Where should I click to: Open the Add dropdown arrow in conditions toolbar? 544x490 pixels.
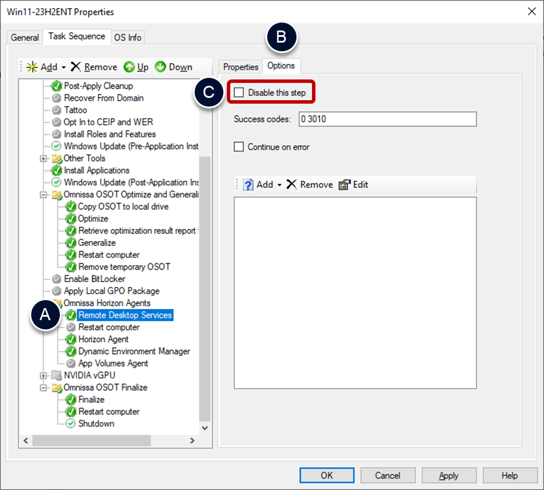point(279,185)
